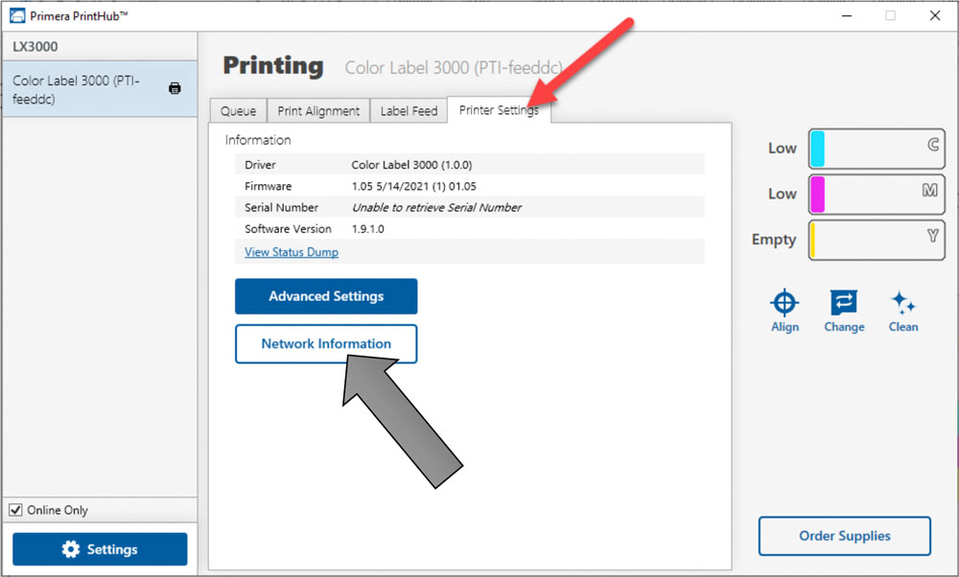Click the Network Information button

[x=326, y=344]
